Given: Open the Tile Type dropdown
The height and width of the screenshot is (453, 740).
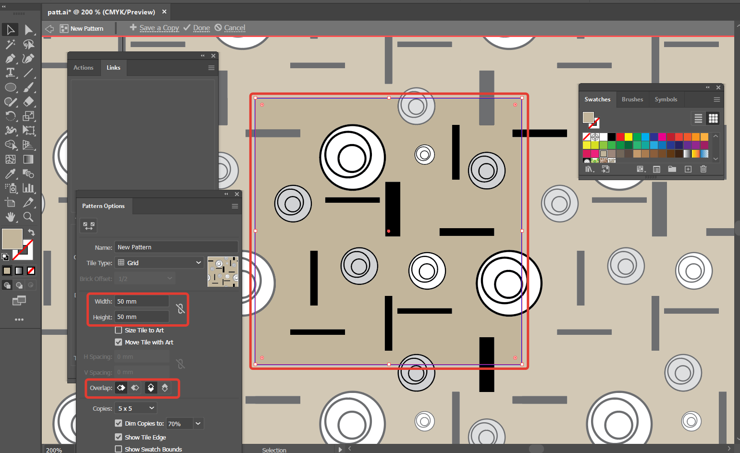Looking at the screenshot, I should [x=160, y=262].
